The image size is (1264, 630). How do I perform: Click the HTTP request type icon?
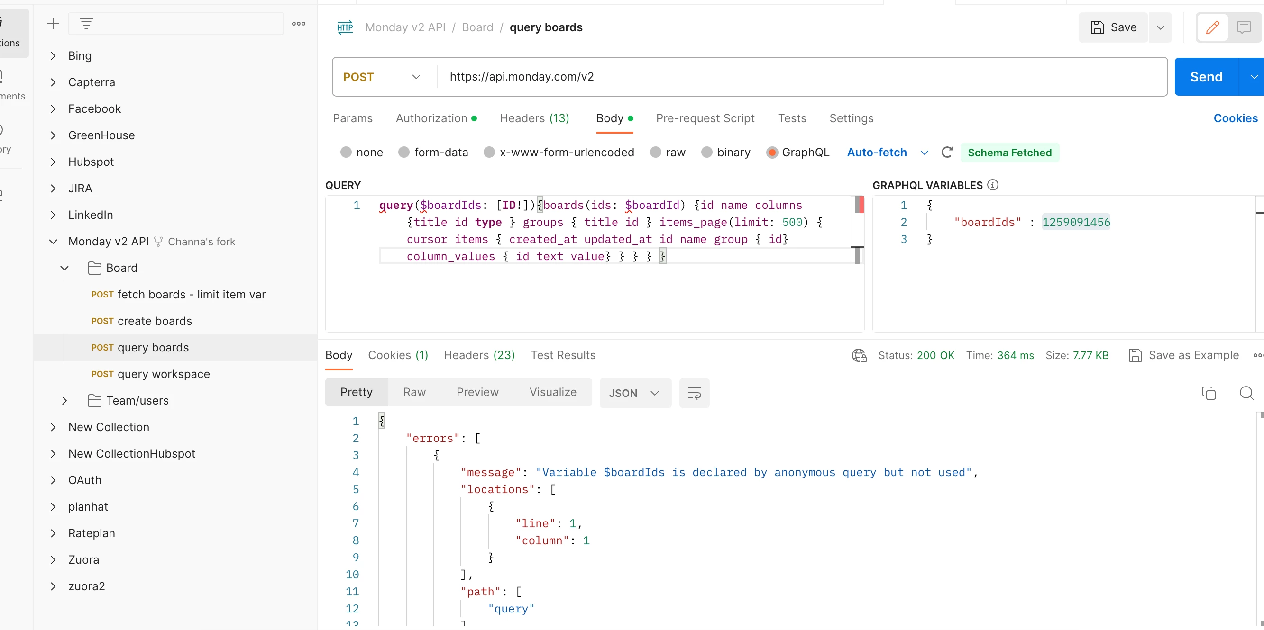point(345,27)
